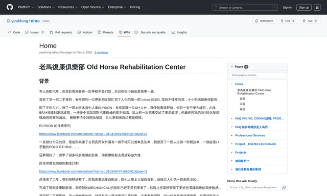This screenshot has width=327, height=196.
Task: Focus the Search or jump to field
Action: pyautogui.click(x=245, y=7)
